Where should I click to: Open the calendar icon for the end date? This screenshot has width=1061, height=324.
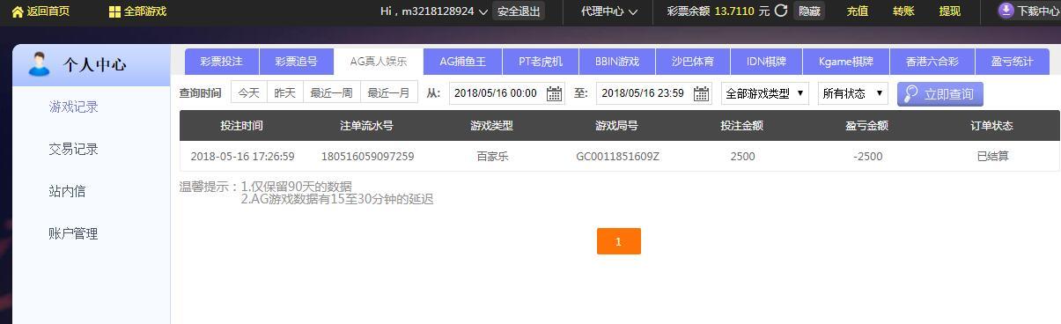[702, 93]
